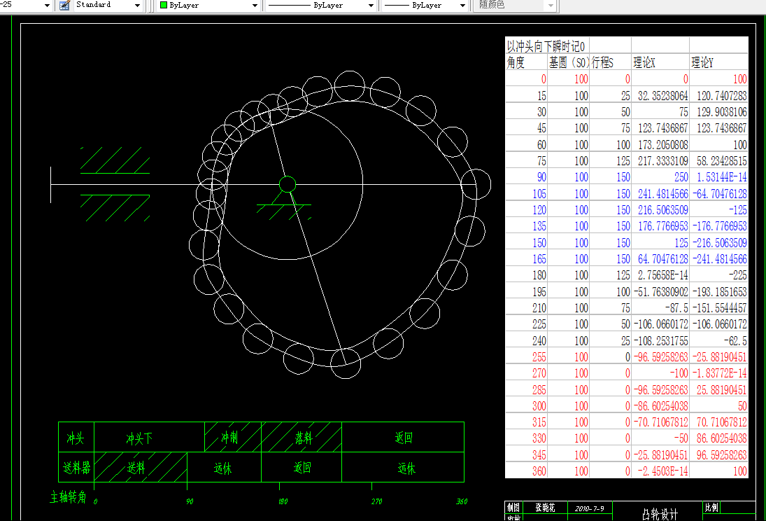Click the date 2010-7-9 in title block
This screenshot has height=521, width=766.
pos(590,509)
